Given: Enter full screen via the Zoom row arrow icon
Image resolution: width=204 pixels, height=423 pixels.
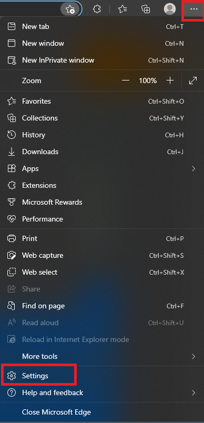Looking at the screenshot, I should 193,80.
